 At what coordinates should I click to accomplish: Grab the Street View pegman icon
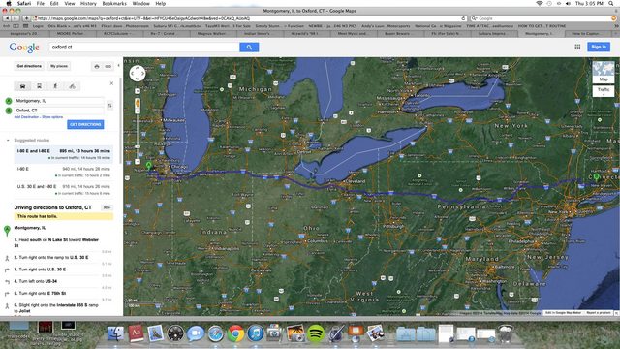point(138,104)
